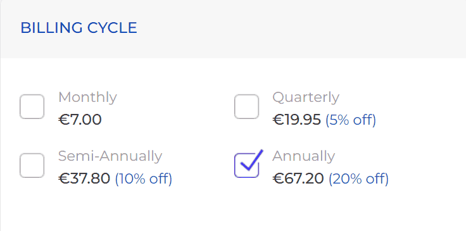
Task: Click the €19.95 quarterly price
Action: click(x=297, y=120)
